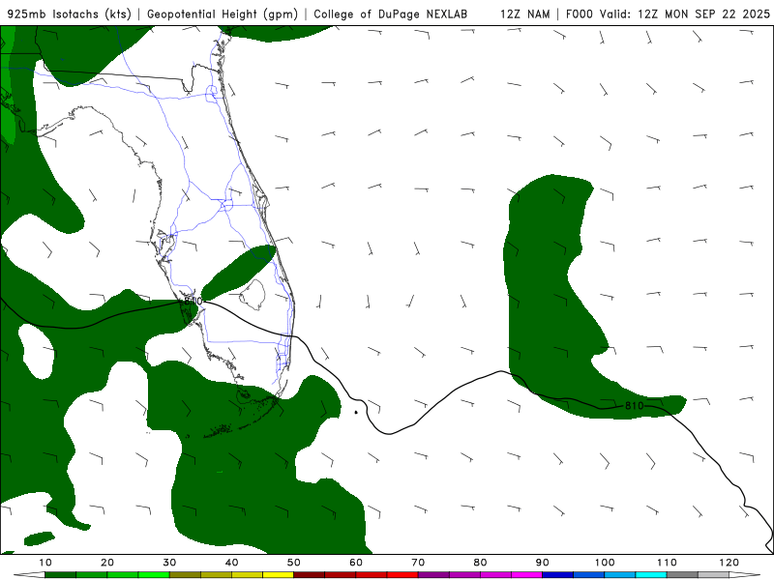Click the legend number 110
Image resolution: width=774 pixels, height=580 pixels.
tap(667, 563)
